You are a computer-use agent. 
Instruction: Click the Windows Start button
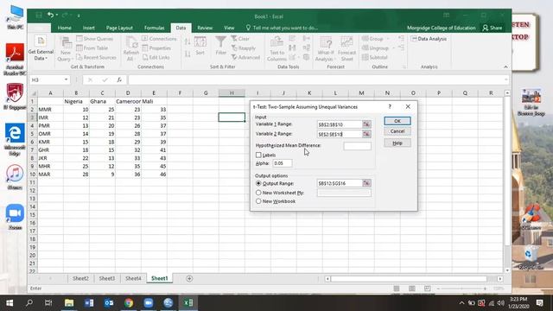tap(10, 303)
